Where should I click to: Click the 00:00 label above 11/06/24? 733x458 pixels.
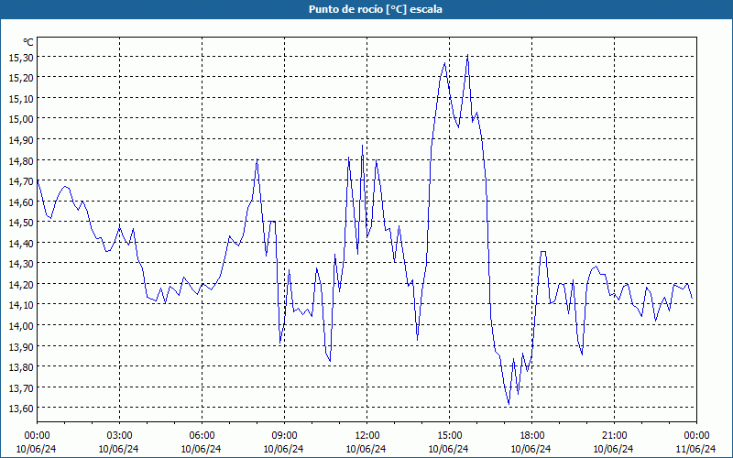pyautogui.click(x=696, y=435)
